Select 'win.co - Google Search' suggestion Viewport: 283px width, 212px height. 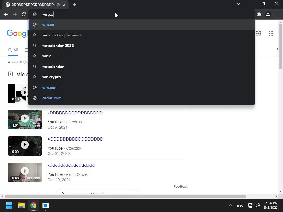pos(141,35)
